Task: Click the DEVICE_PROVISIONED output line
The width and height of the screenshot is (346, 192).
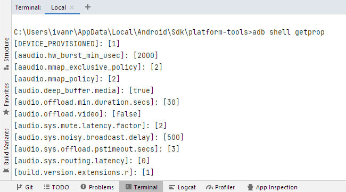Action: point(67,44)
